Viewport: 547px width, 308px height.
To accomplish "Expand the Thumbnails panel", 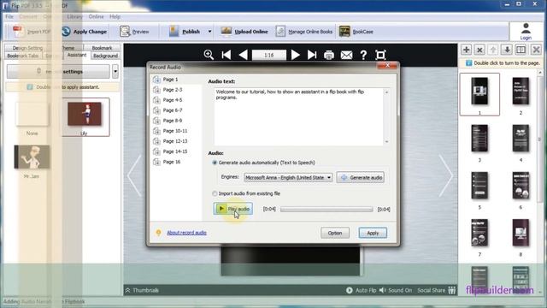I will click(x=142, y=290).
